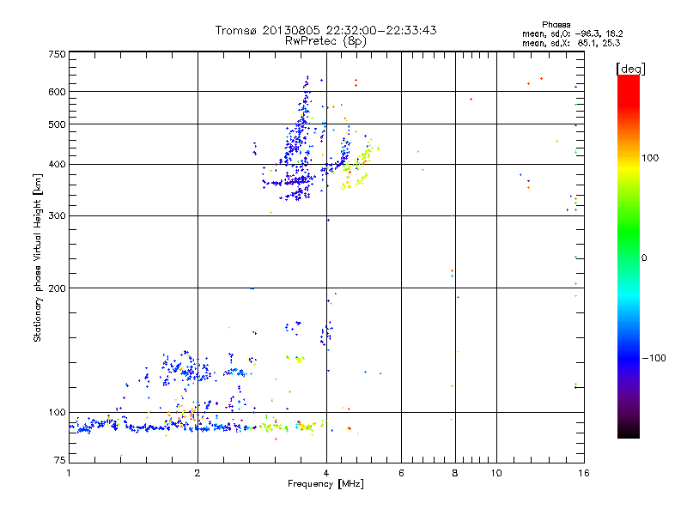
Task: Click the x-axis tick label '10'
Action: (x=496, y=473)
